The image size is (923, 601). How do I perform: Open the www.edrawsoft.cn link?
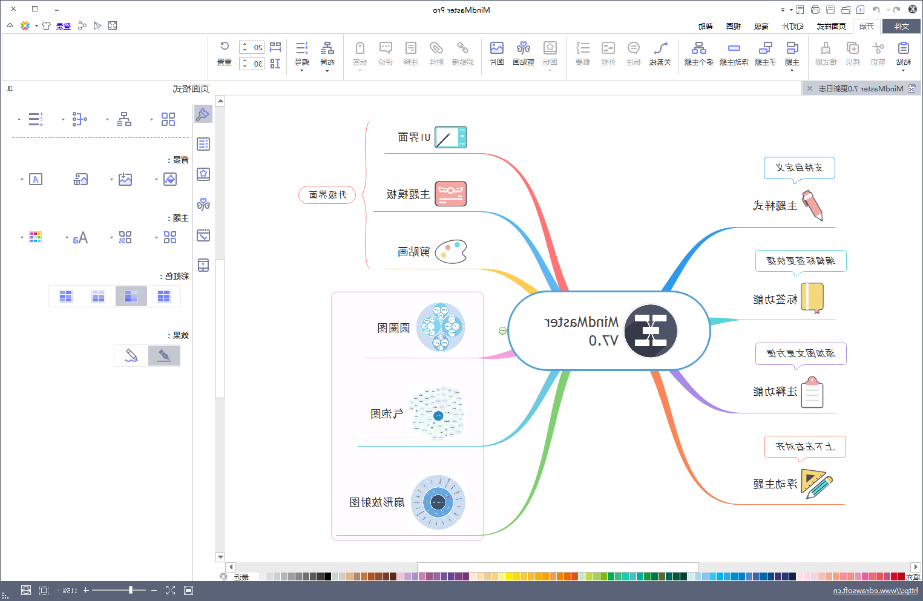[875, 591]
